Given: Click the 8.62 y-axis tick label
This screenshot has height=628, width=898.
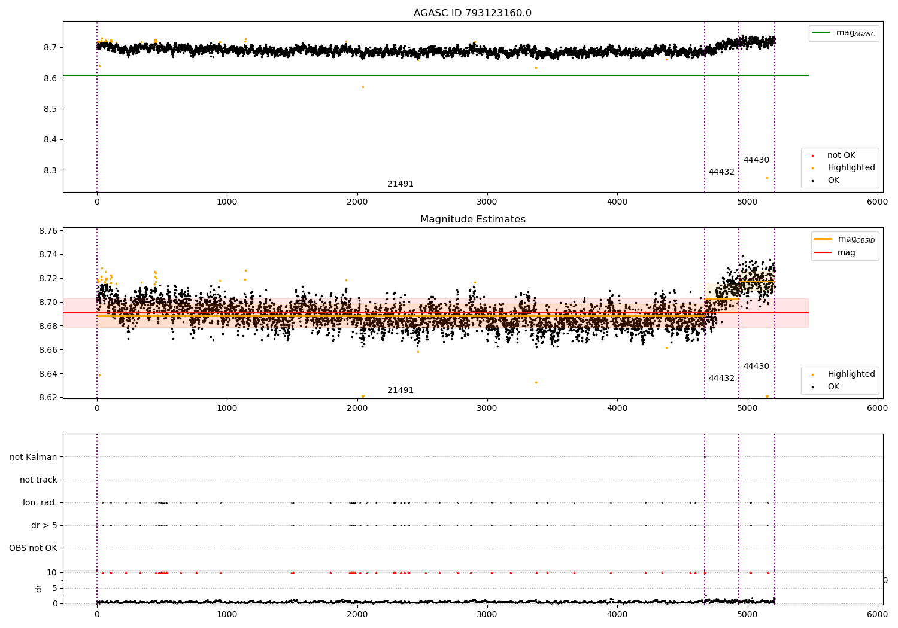Looking at the screenshot, I should coord(48,398).
